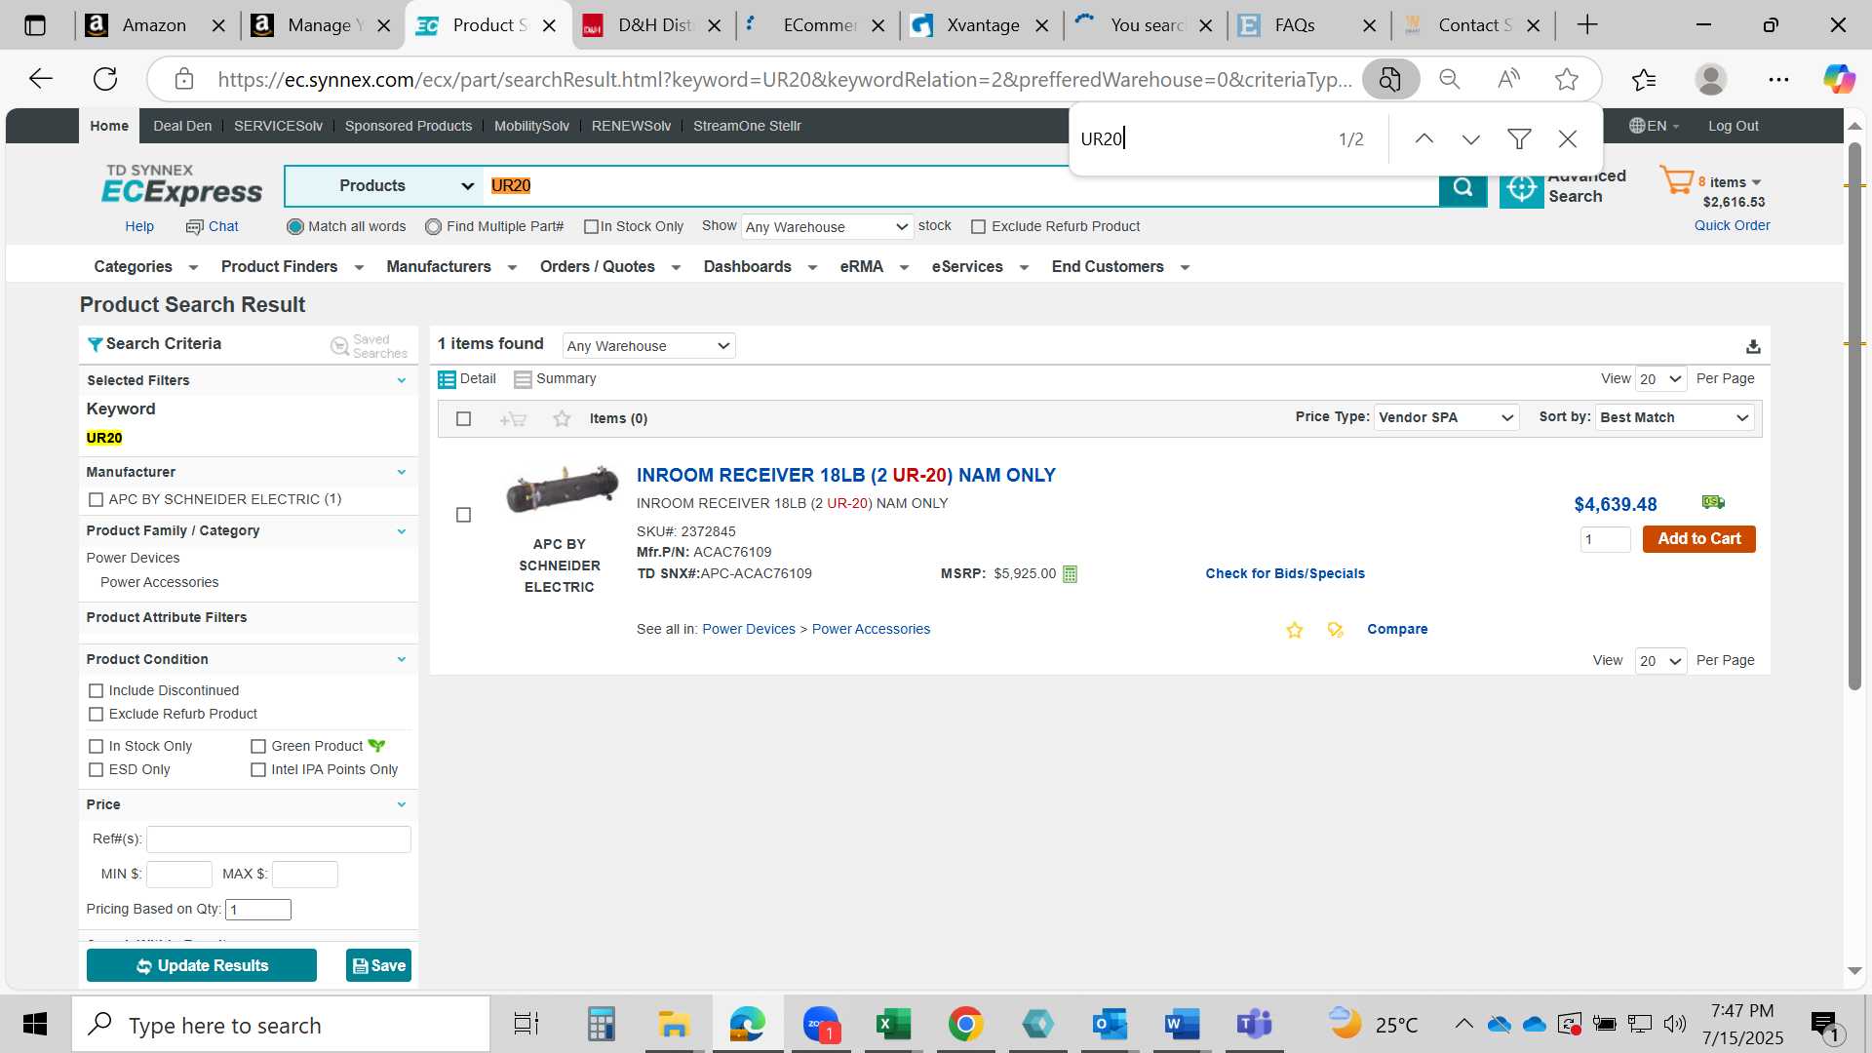Viewport: 1872px width, 1053px height.
Task: Open the shopping cart icon
Action: point(1677,180)
